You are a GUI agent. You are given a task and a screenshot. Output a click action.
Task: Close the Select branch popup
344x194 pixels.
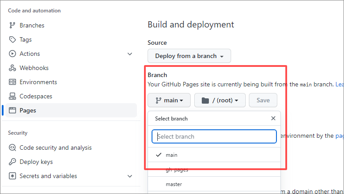click(x=273, y=118)
